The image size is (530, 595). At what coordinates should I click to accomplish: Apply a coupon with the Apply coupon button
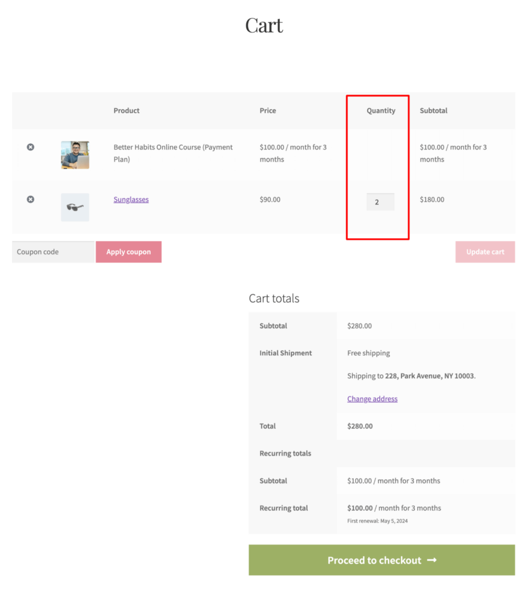tap(128, 252)
